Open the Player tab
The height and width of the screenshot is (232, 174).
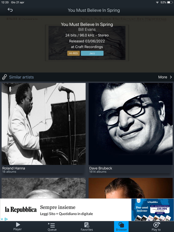pos(17,226)
